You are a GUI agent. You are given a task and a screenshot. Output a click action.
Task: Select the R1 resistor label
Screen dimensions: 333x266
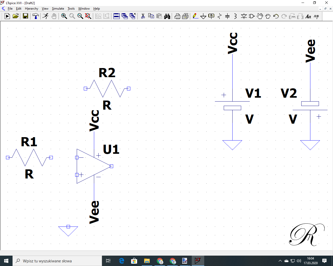tap(29, 142)
